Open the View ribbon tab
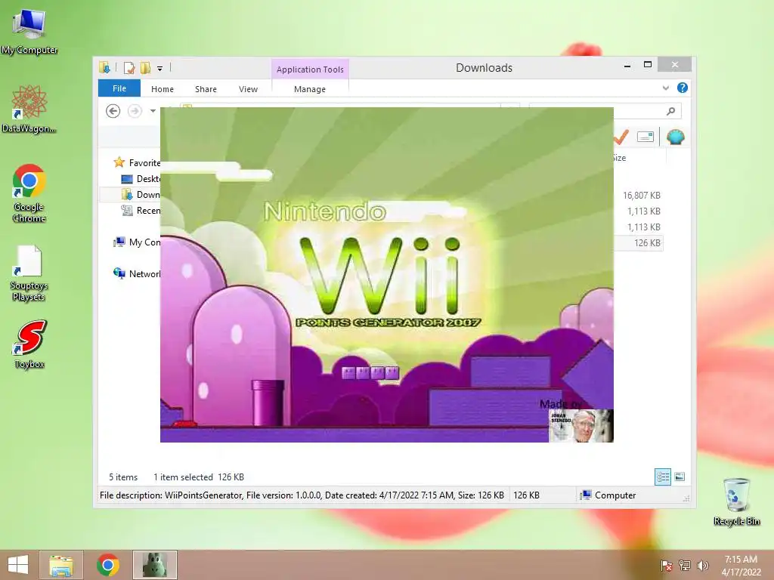774x580 pixels. click(248, 89)
